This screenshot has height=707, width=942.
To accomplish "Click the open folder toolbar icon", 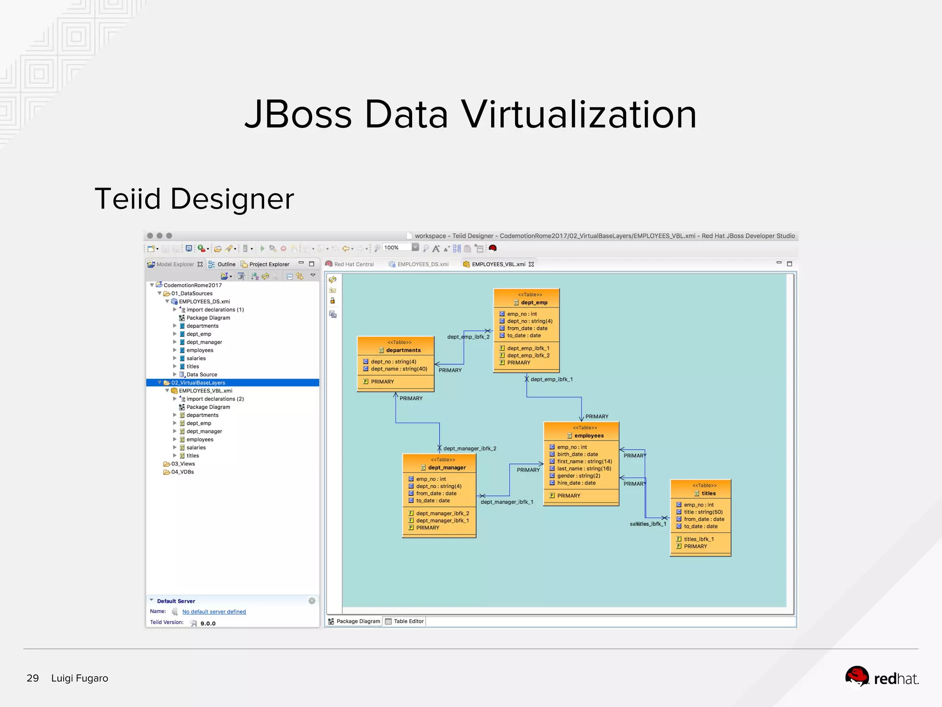I will pos(218,249).
